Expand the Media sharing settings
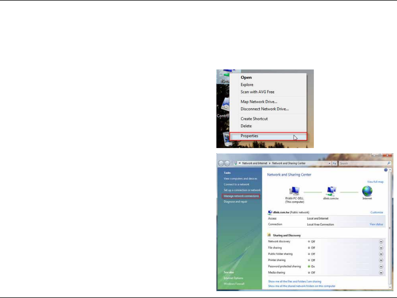The image size is (397, 298). tap(381, 273)
